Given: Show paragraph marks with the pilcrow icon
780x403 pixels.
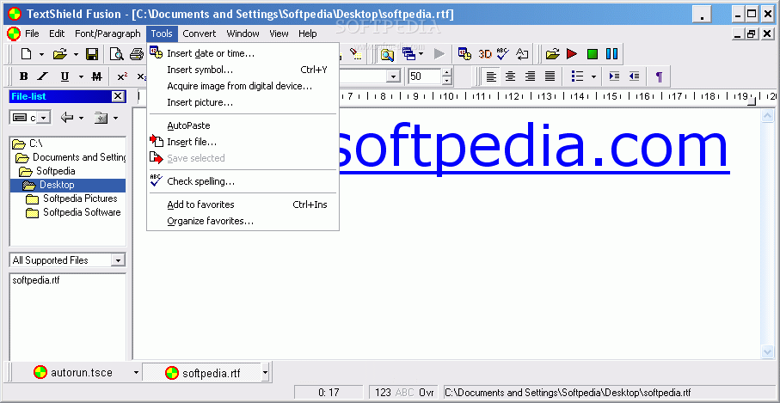Looking at the screenshot, I should click(659, 76).
